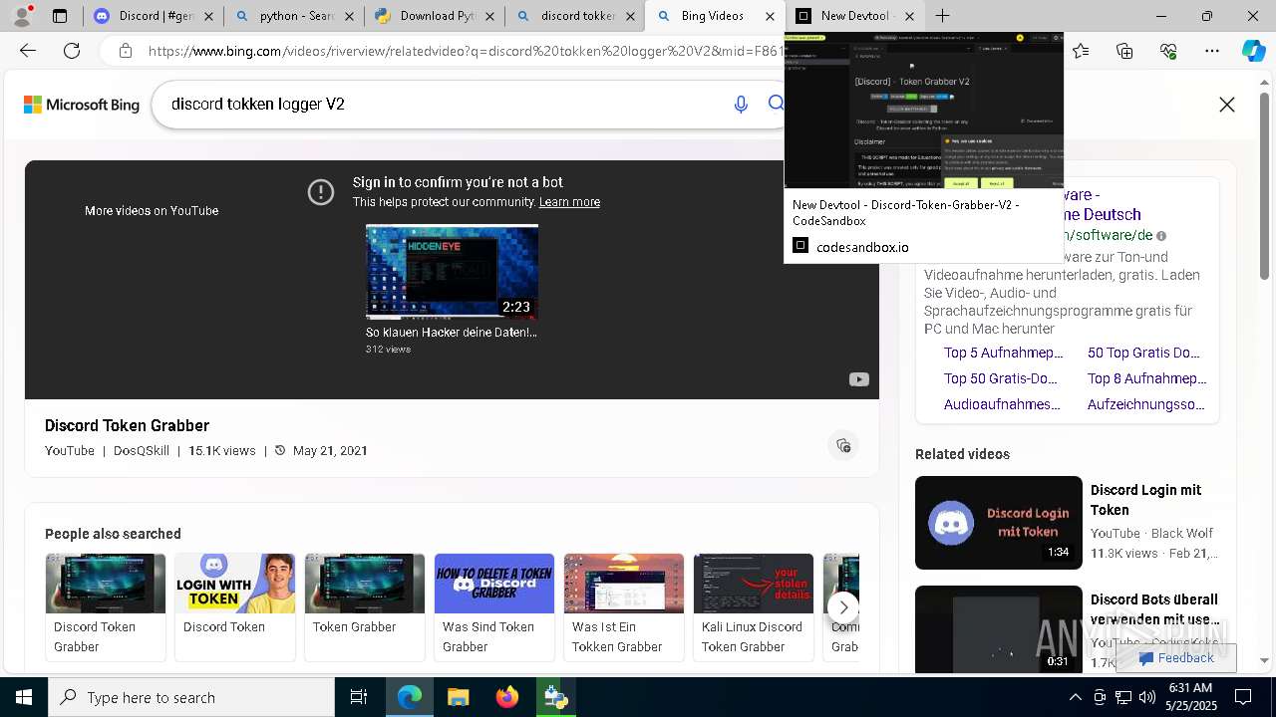Open the Copilot sidebar icon
The image size is (1276, 717).
click(x=1254, y=51)
